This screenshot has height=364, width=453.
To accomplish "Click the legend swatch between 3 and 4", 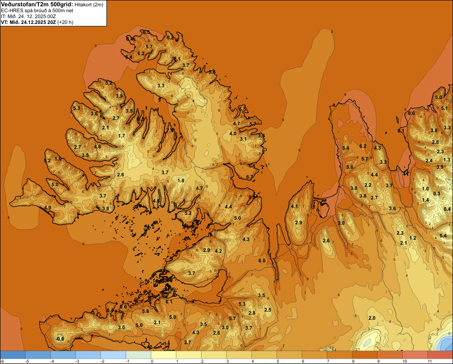I will pyautogui.click(x=239, y=355).
